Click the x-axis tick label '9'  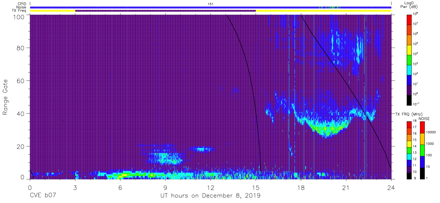(x=166, y=188)
